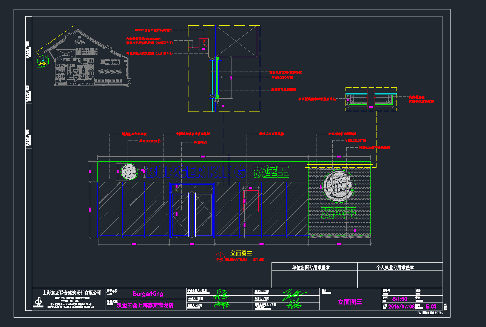Screen dimensions: 486x327
Task: Click the sheet number E-03 in the title block
Action: pyautogui.click(x=431, y=307)
